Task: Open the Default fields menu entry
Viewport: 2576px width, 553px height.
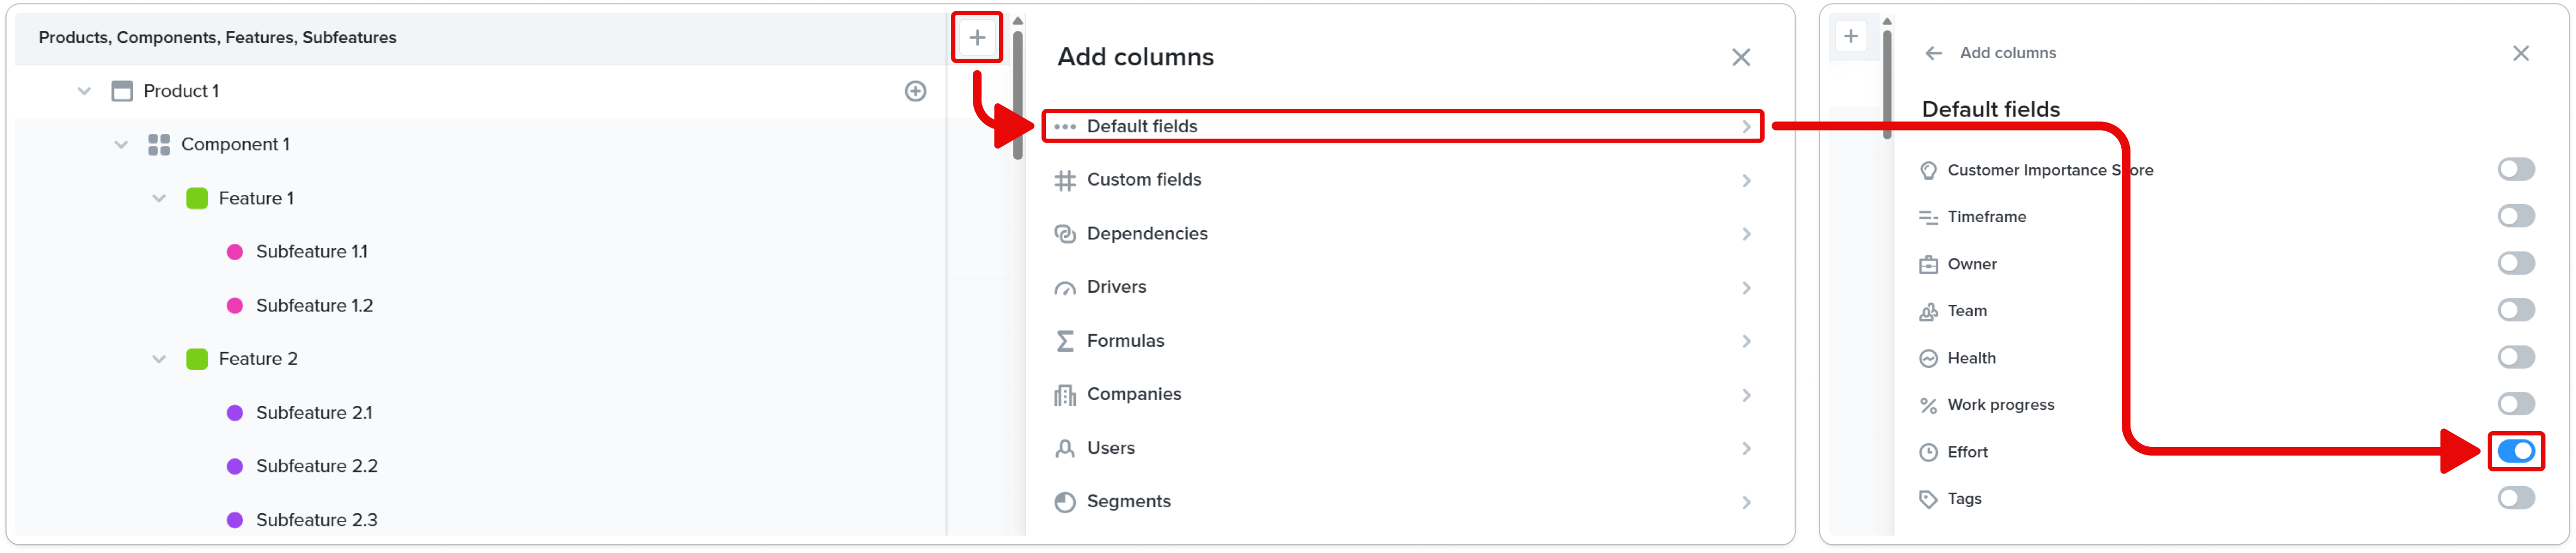Action: pyautogui.click(x=1402, y=127)
